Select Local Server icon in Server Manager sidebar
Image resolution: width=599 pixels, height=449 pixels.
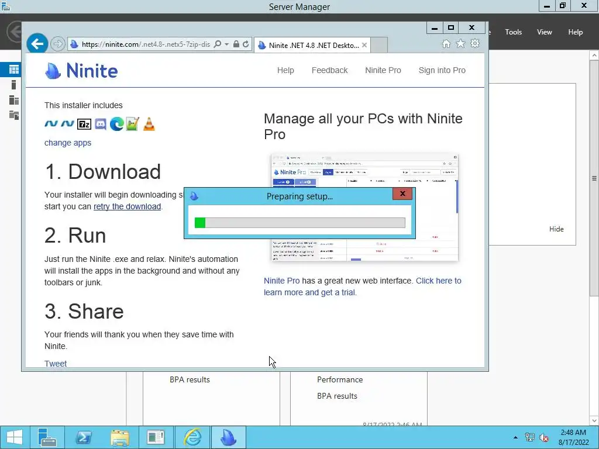click(x=14, y=85)
